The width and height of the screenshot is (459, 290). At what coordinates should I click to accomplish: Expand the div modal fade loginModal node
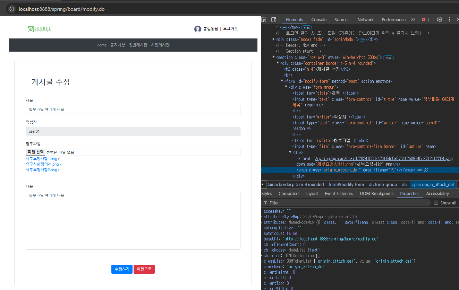pyautogui.click(x=274, y=39)
